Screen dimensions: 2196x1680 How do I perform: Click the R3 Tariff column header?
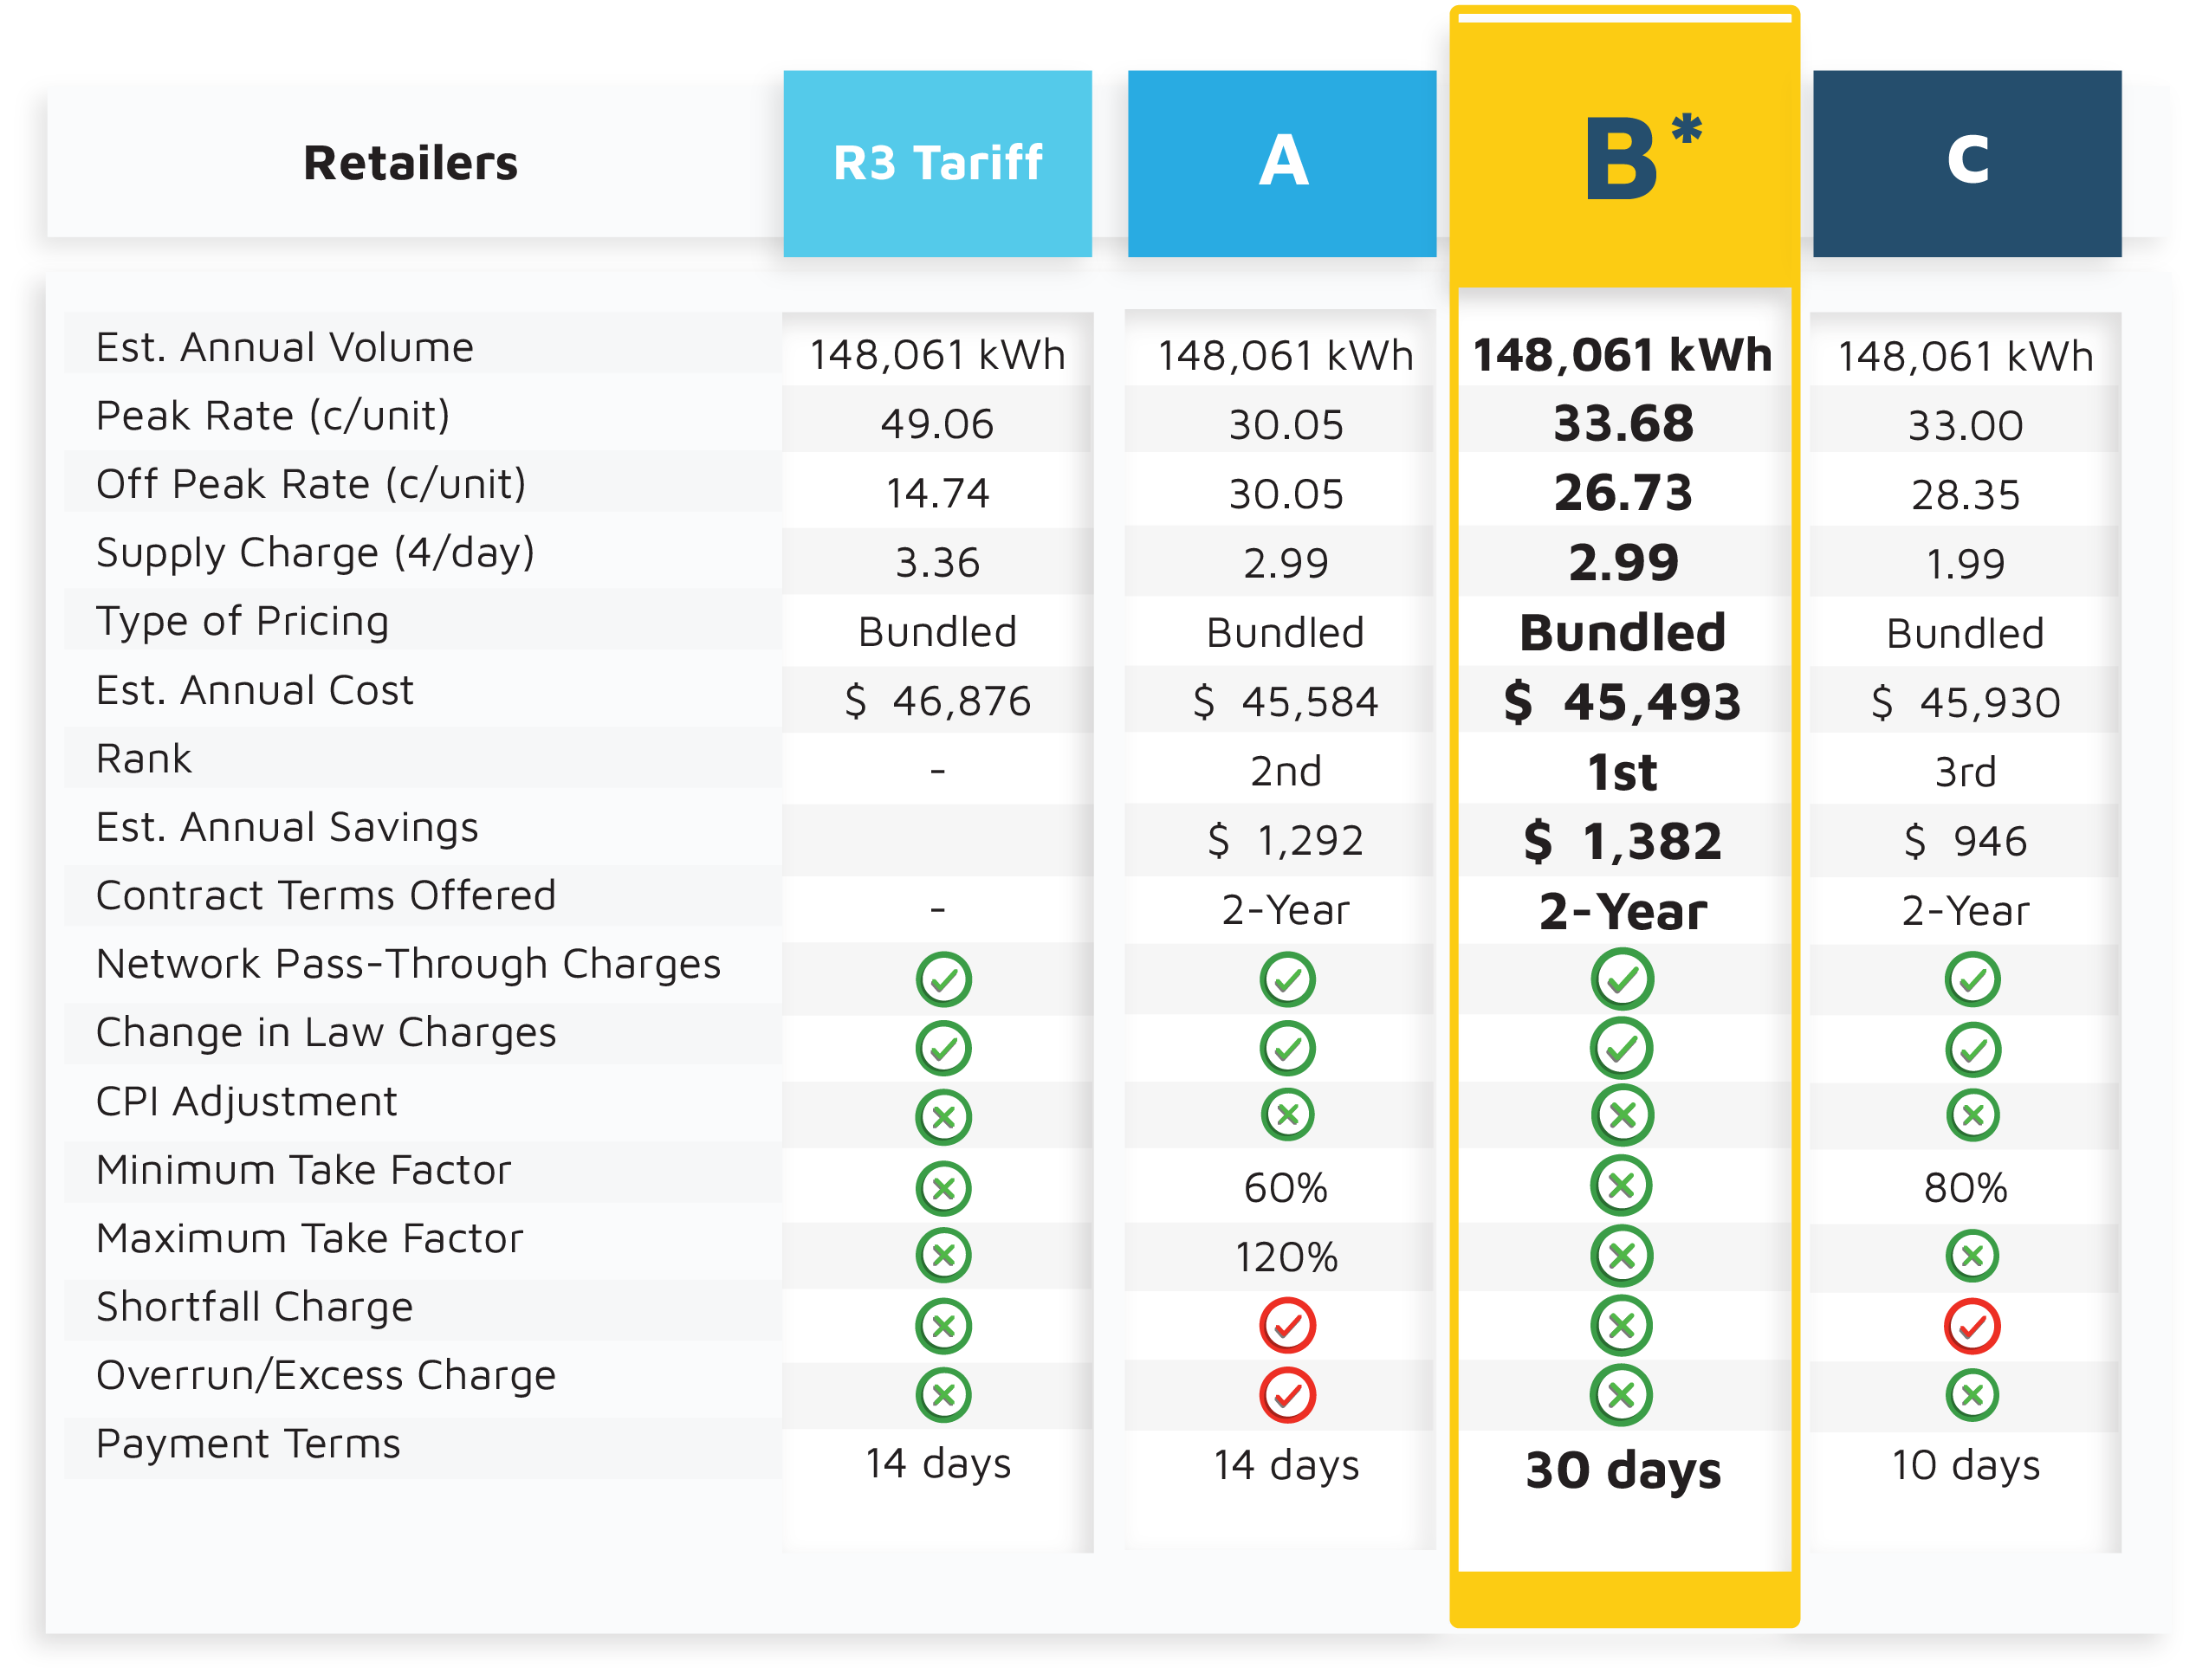point(937,163)
